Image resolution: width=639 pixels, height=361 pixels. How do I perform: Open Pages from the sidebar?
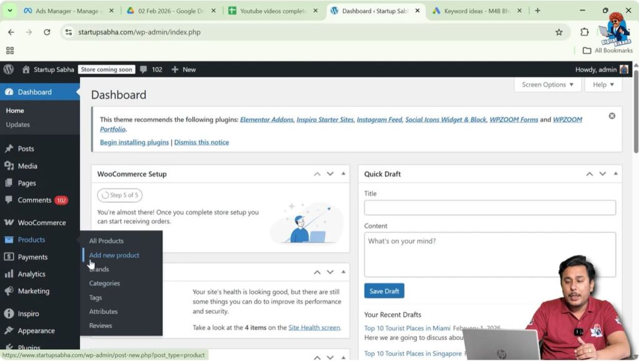click(x=26, y=183)
